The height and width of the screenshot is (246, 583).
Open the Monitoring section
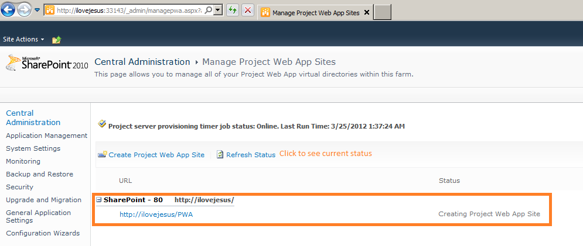point(23,161)
